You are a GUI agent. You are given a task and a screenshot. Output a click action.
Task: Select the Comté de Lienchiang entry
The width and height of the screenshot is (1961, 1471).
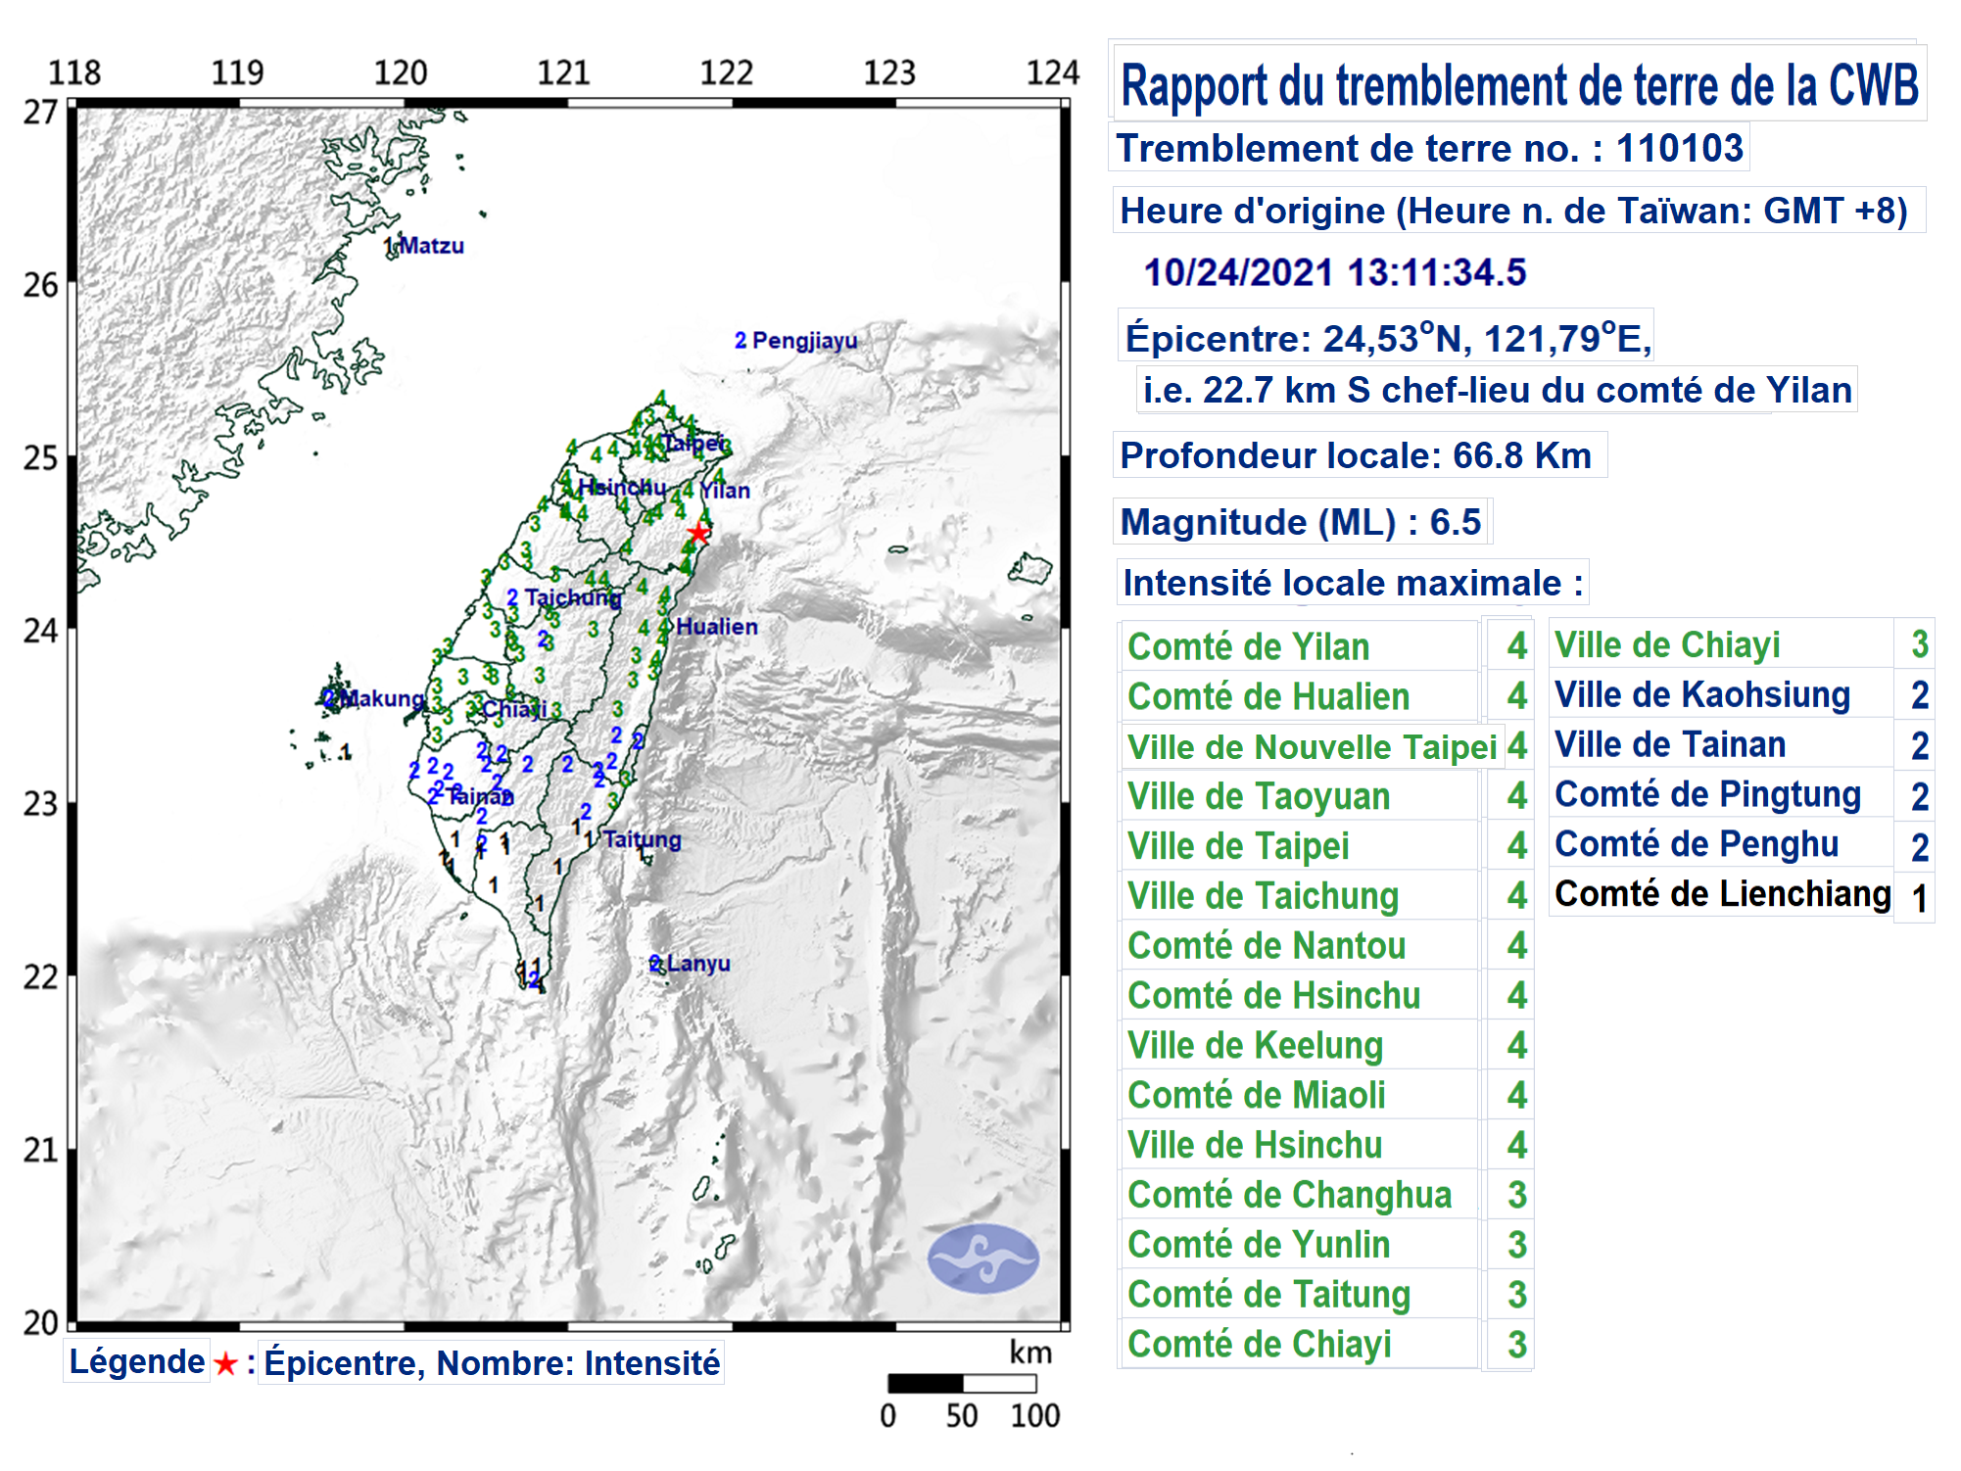[x=1722, y=894]
